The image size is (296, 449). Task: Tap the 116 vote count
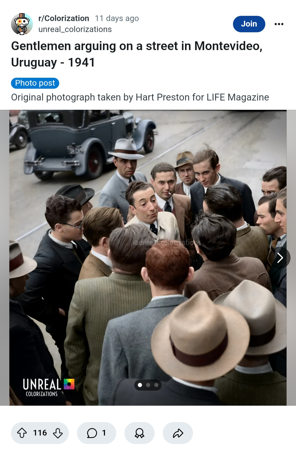[40, 433]
